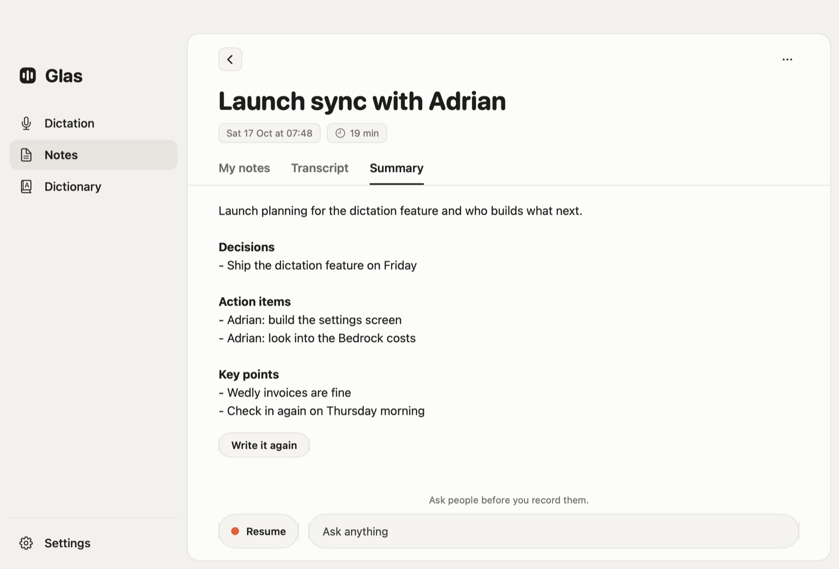This screenshot has height=569, width=839.
Task: Open the Dictation section
Action: click(93, 123)
